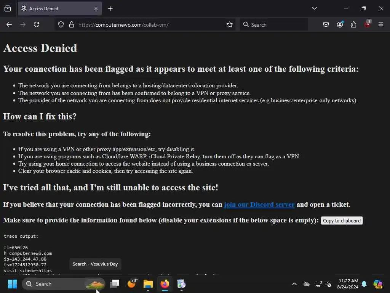This screenshot has height=293, width=390.
Task: Click the visit_scheme=https trace line
Action: pyautogui.click(x=27, y=270)
